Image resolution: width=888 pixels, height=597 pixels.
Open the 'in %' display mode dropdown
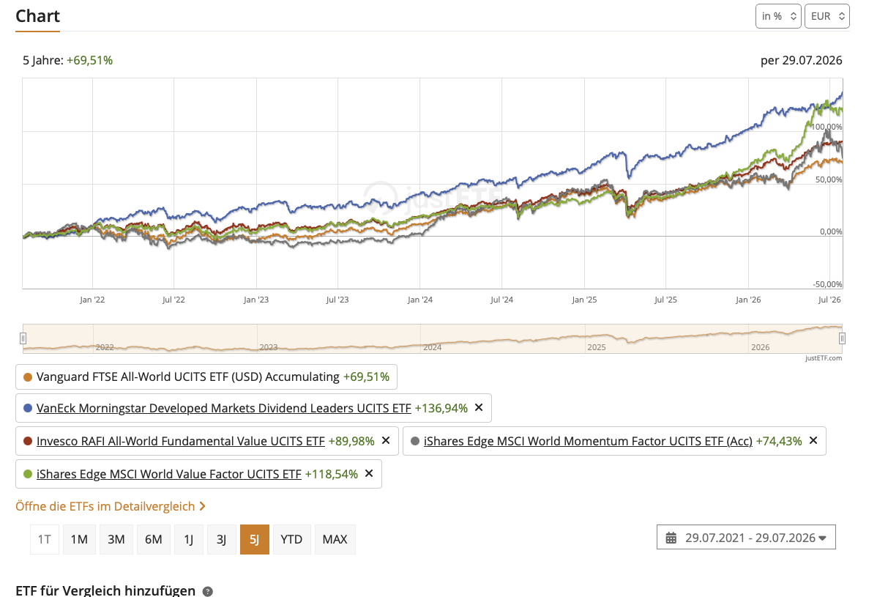[x=778, y=16]
